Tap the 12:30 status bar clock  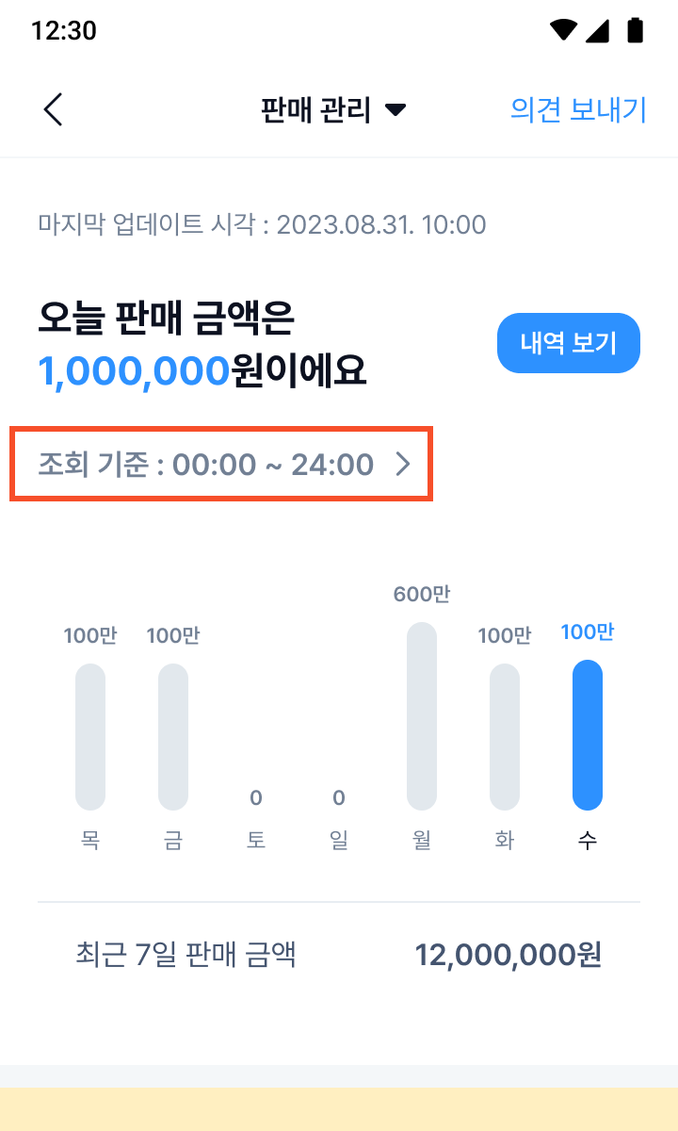pyautogui.click(x=63, y=30)
